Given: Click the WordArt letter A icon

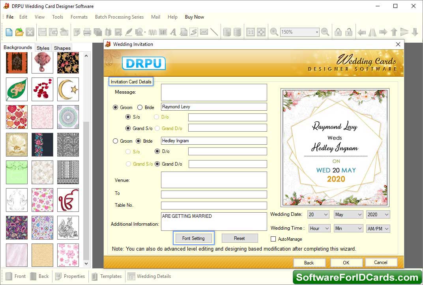Looking at the screenshot, I should (x=173, y=32).
